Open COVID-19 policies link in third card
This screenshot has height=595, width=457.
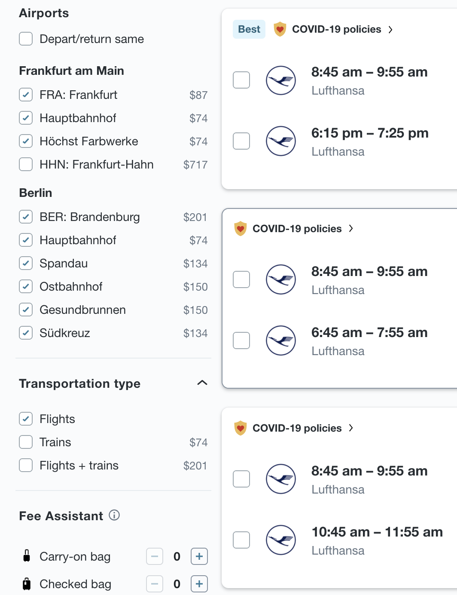[297, 428]
